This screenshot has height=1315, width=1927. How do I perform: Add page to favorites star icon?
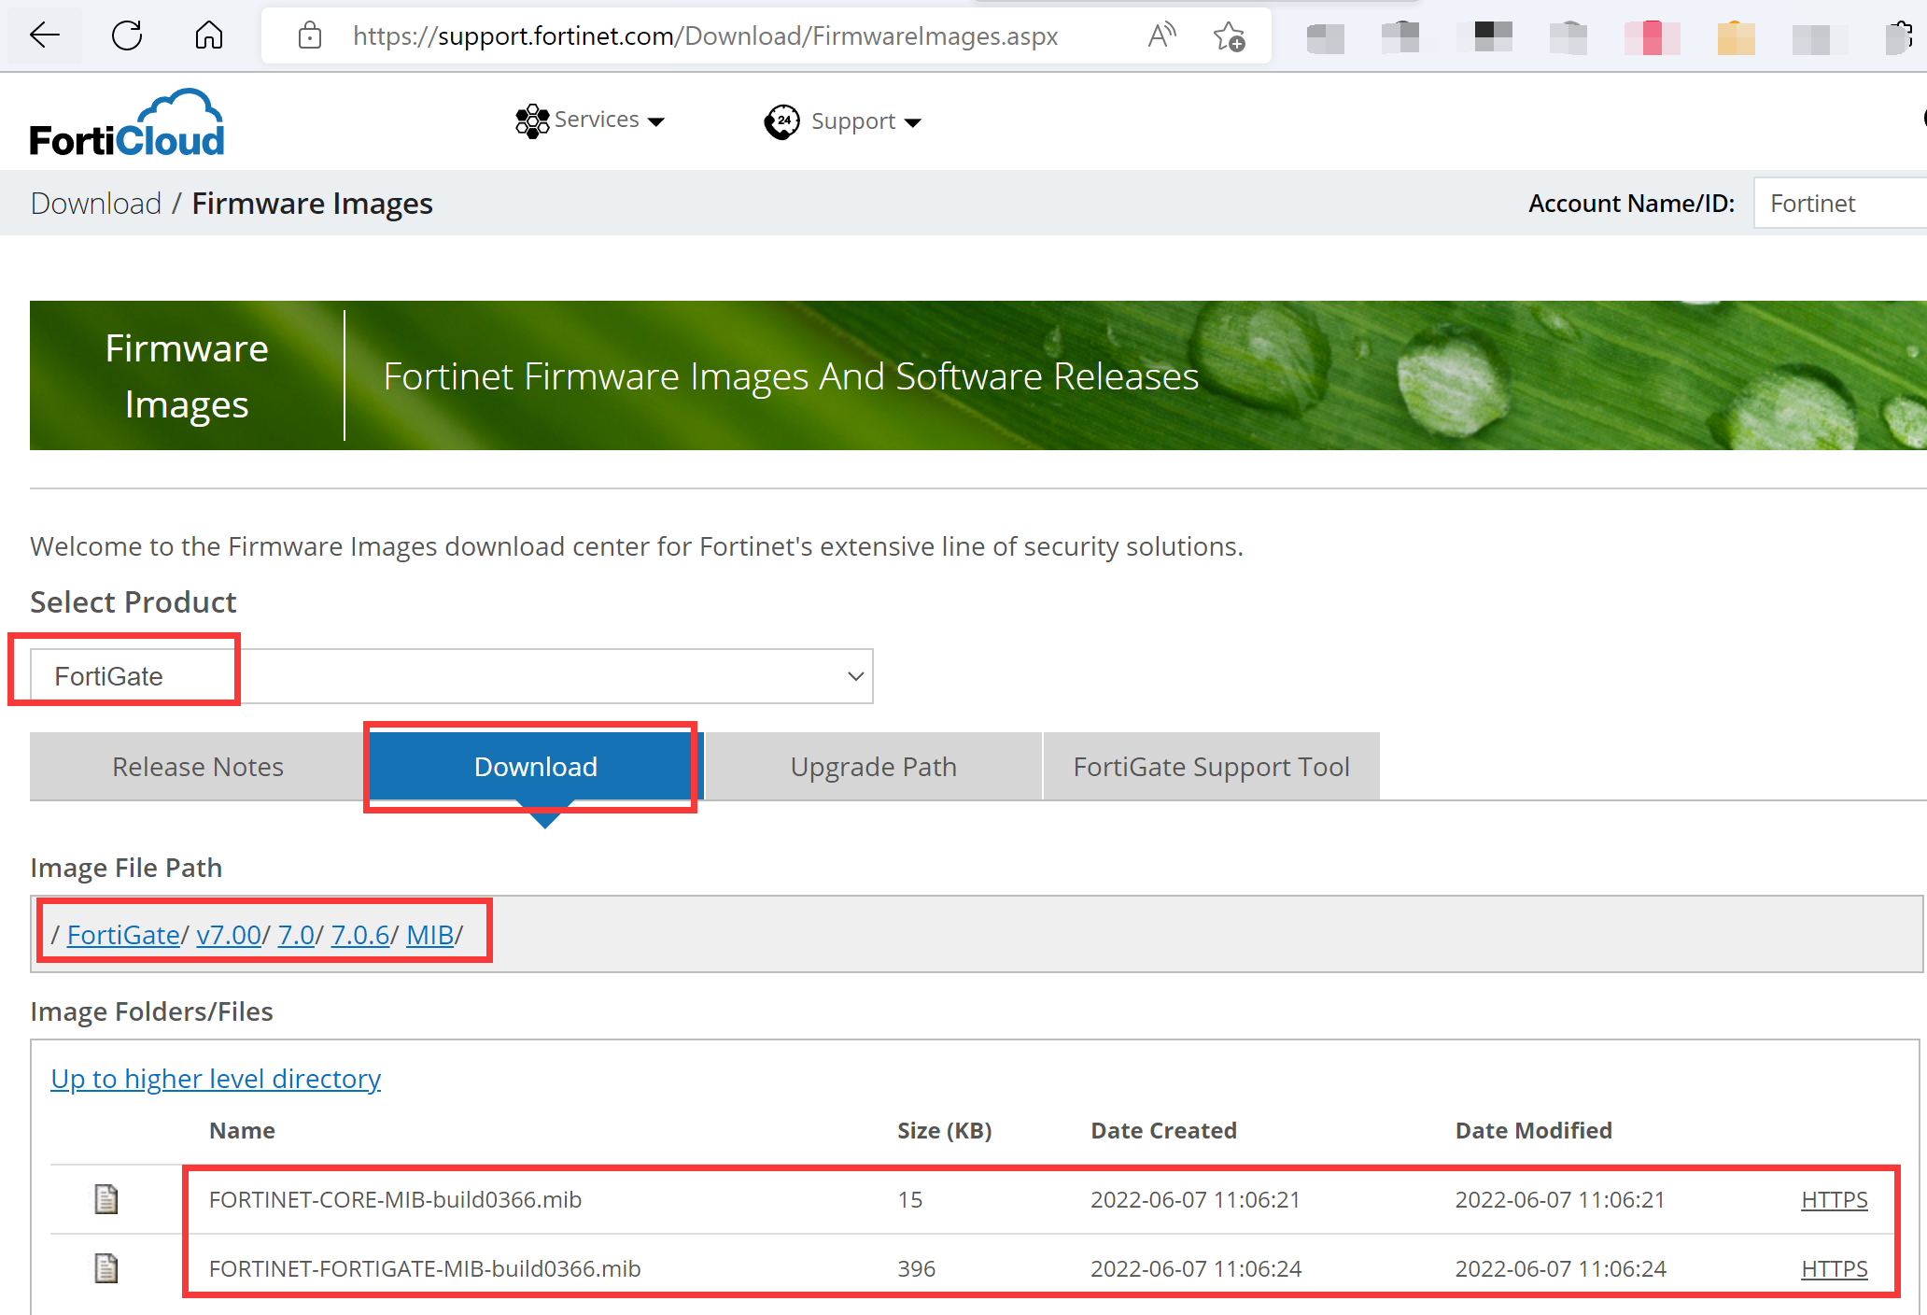pyautogui.click(x=1229, y=36)
